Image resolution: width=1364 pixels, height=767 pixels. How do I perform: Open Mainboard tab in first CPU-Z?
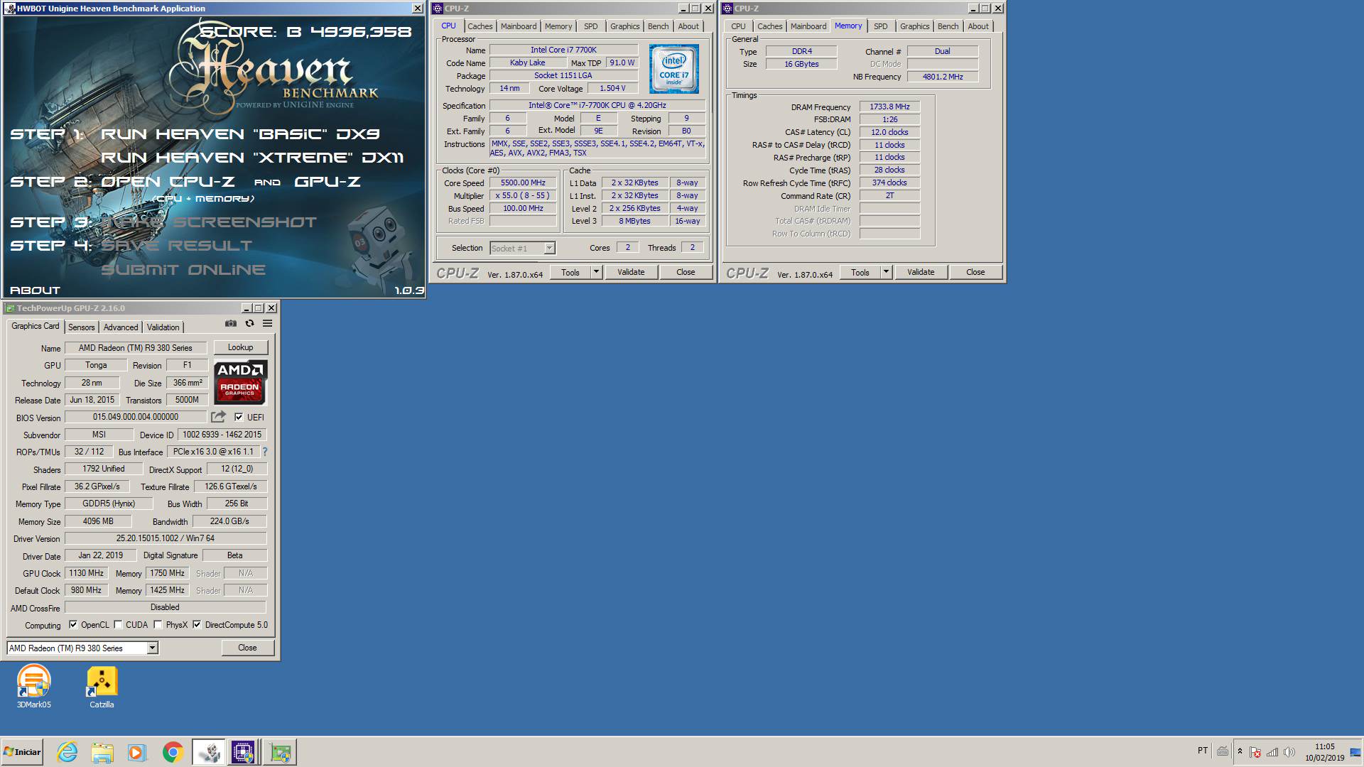[519, 26]
